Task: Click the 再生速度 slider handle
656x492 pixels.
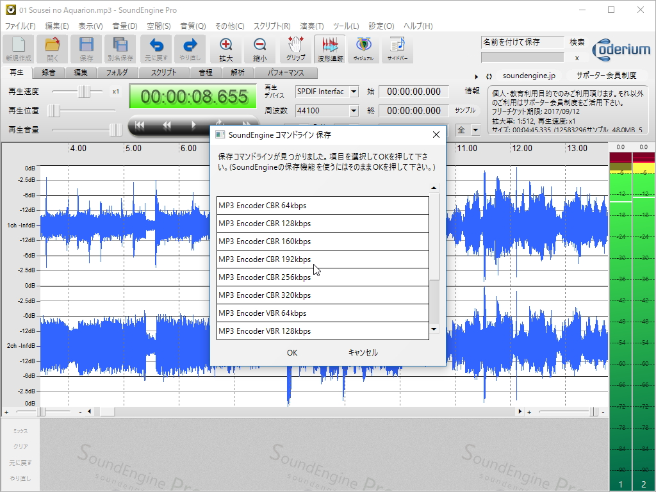Action: (x=84, y=91)
